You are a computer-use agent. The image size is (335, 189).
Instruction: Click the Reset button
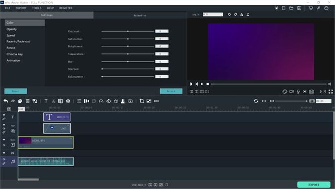(15, 91)
